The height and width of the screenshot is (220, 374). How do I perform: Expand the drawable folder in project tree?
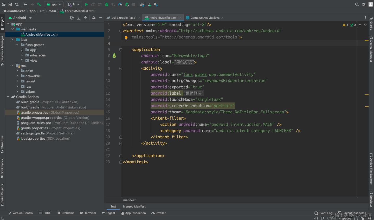[17, 76]
